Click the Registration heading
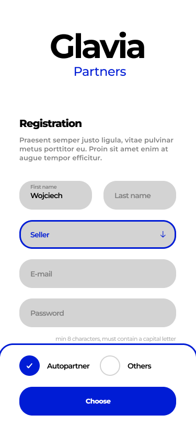This screenshot has height=426, width=196. tap(51, 123)
